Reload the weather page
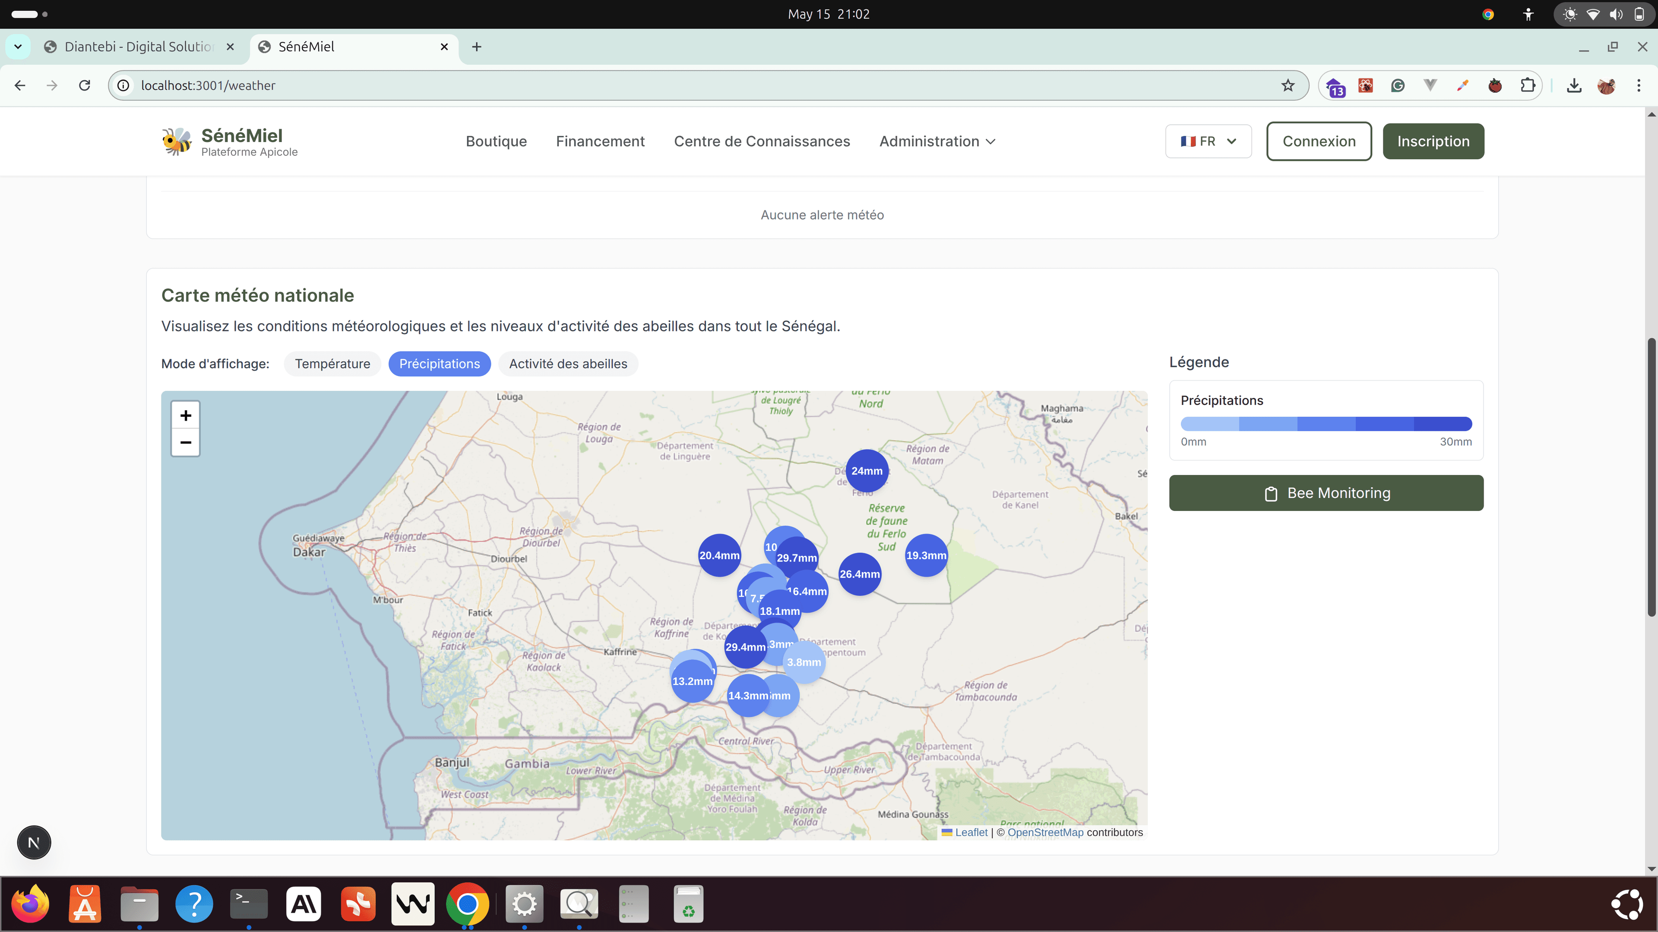 tap(84, 85)
